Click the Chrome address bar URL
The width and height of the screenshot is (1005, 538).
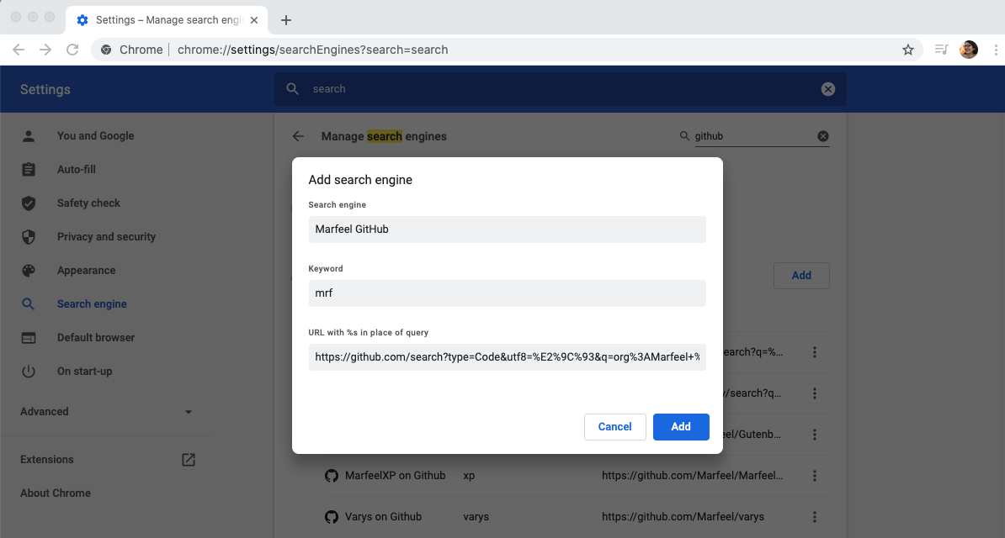[x=313, y=50]
